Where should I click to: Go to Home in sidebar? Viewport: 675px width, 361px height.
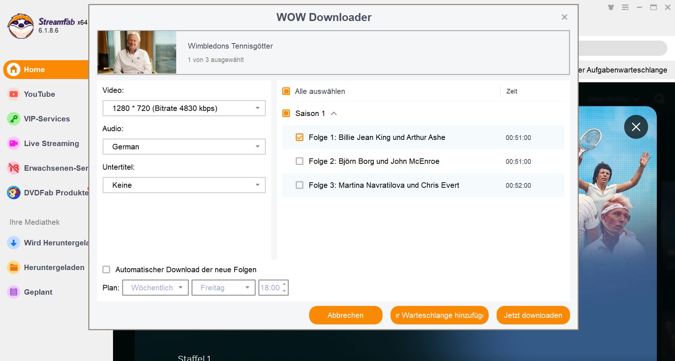(x=46, y=69)
